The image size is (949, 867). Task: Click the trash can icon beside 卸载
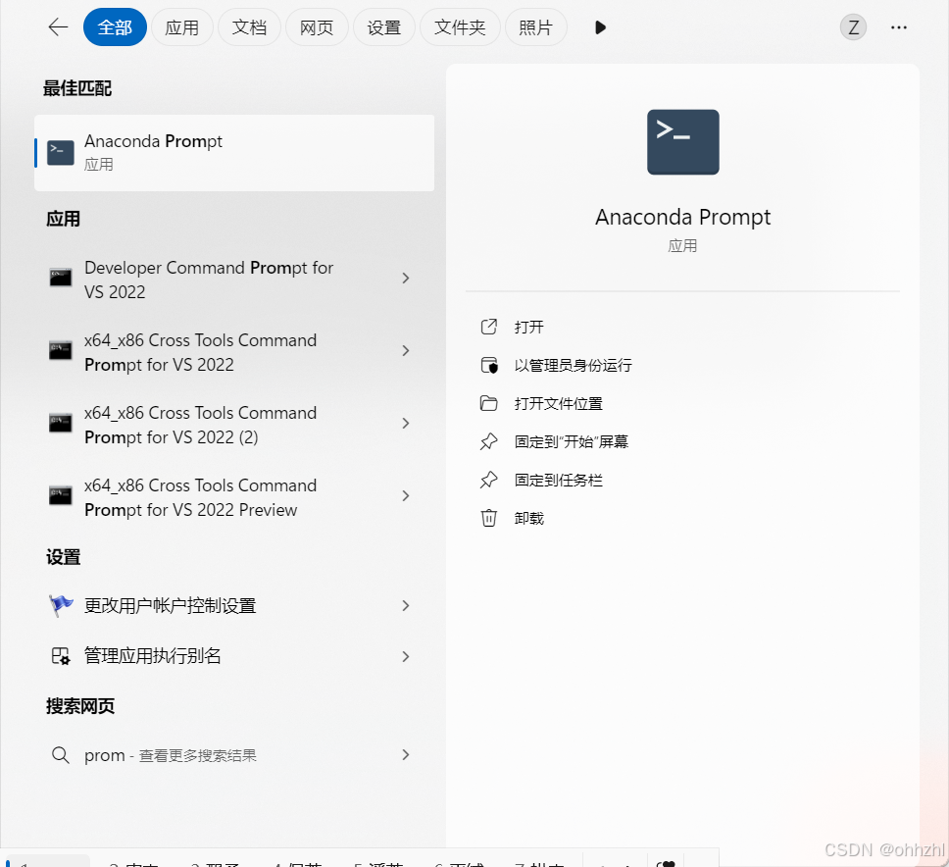point(489,518)
